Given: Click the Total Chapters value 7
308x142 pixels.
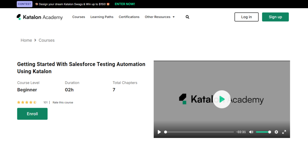Looking at the screenshot, I should [x=114, y=90].
